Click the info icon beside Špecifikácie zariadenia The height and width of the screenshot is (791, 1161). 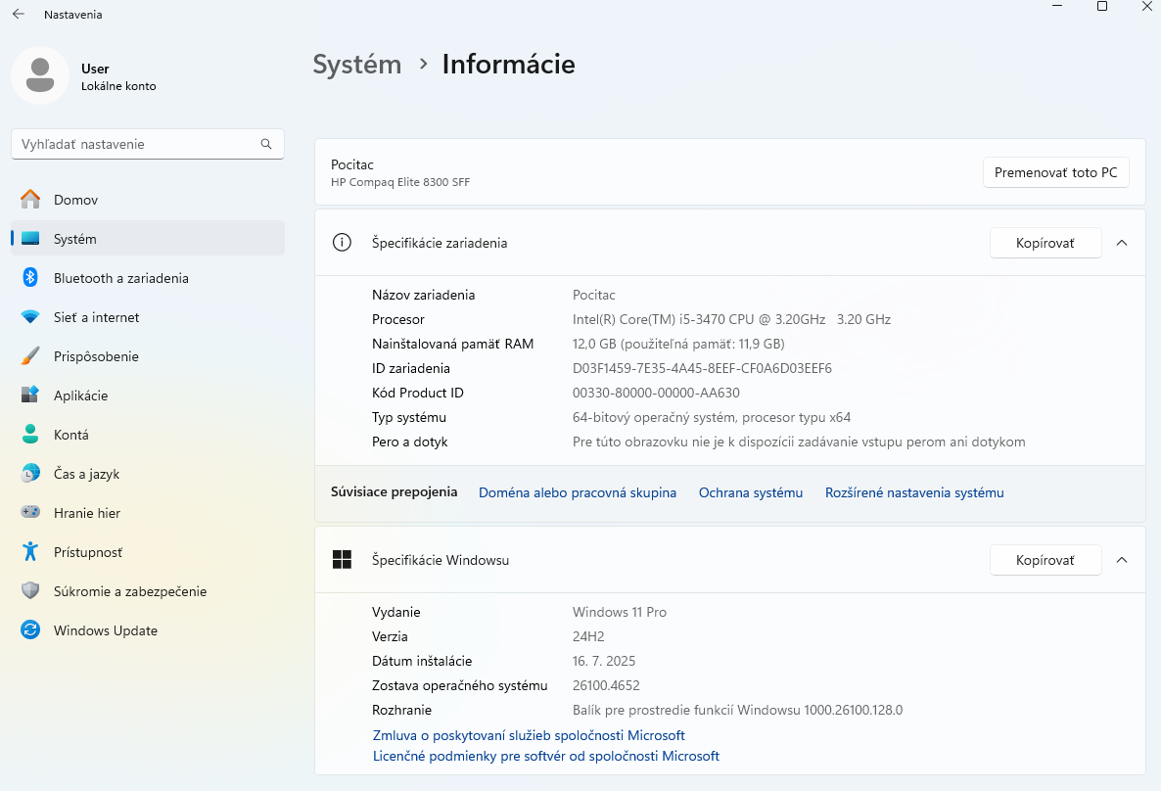tap(342, 242)
